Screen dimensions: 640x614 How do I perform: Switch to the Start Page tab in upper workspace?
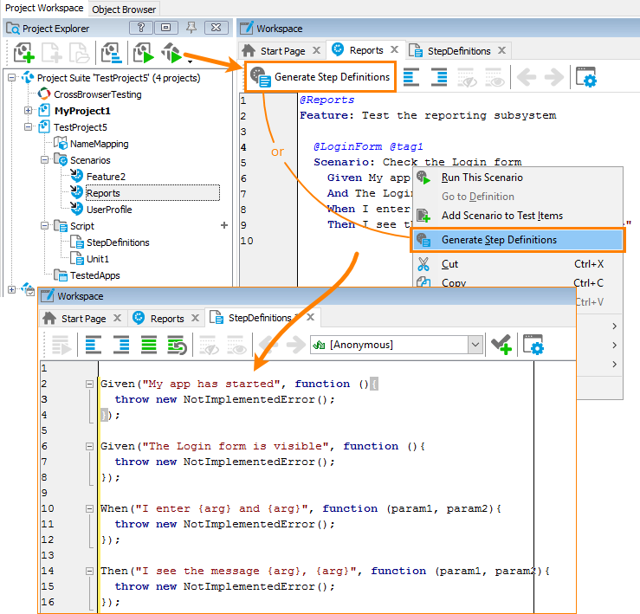[x=281, y=50]
